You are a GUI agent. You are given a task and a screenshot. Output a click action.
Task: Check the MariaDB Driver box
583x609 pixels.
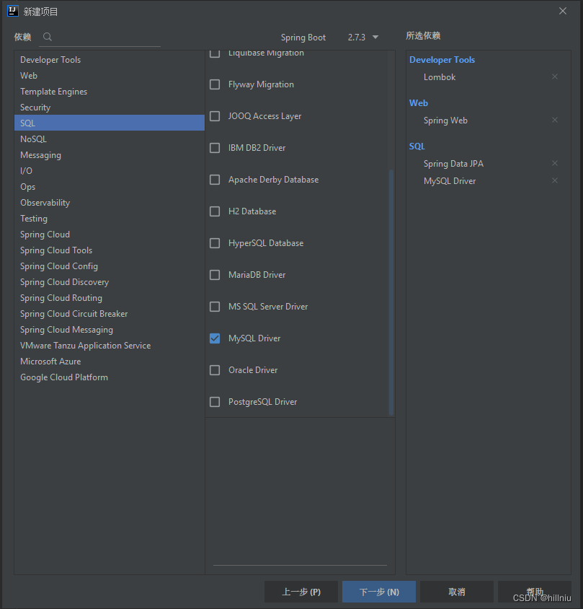(215, 275)
